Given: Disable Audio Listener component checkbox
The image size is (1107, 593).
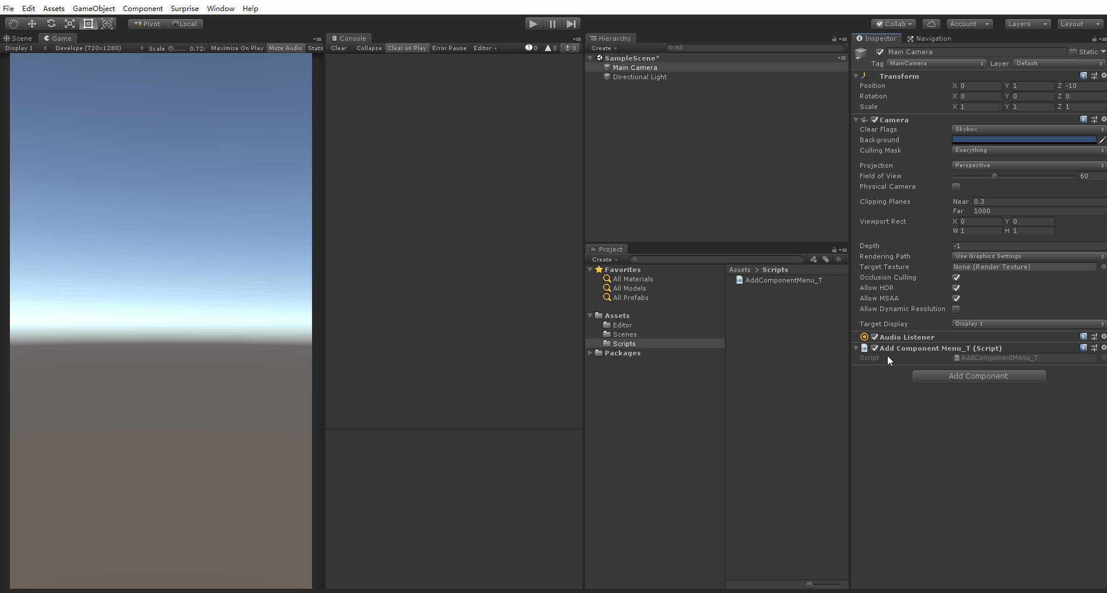Looking at the screenshot, I should pos(875,337).
